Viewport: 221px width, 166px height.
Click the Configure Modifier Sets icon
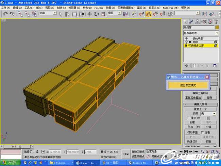tap(215, 66)
